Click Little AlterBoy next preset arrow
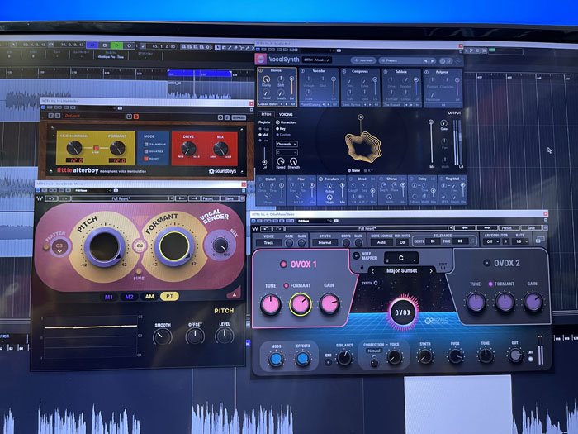Screen dimensions: 578x434 [58, 116]
